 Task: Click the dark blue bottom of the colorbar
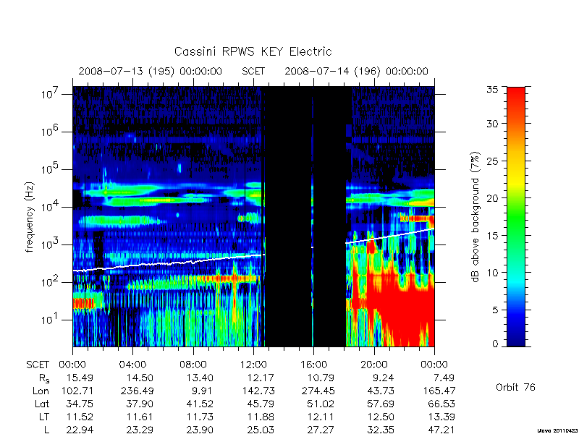point(516,338)
